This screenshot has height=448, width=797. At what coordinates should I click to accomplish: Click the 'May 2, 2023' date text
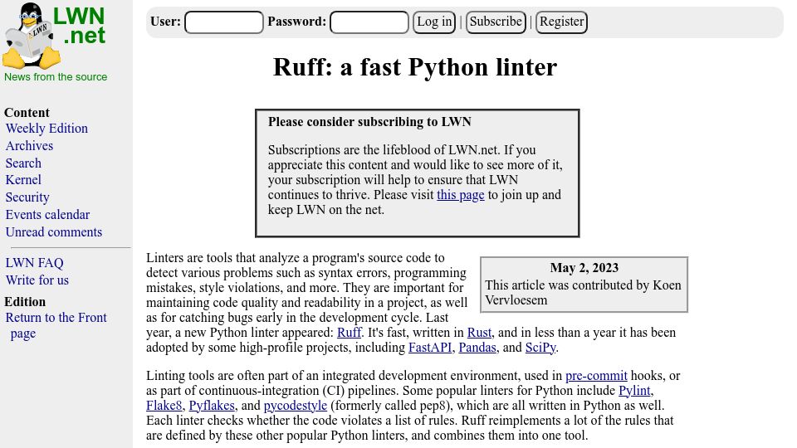point(584,268)
